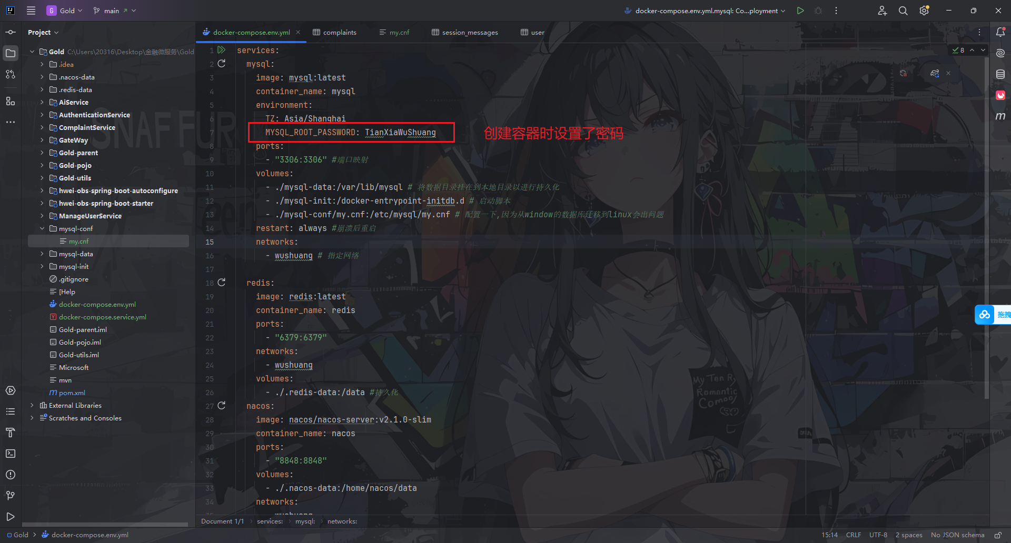Click services breadcrumb item
The width and height of the screenshot is (1011, 543).
(270, 521)
